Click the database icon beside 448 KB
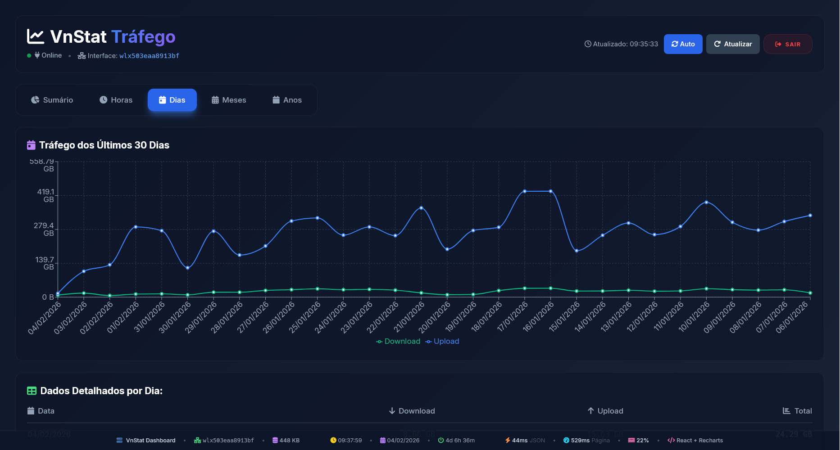 [275, 440]
